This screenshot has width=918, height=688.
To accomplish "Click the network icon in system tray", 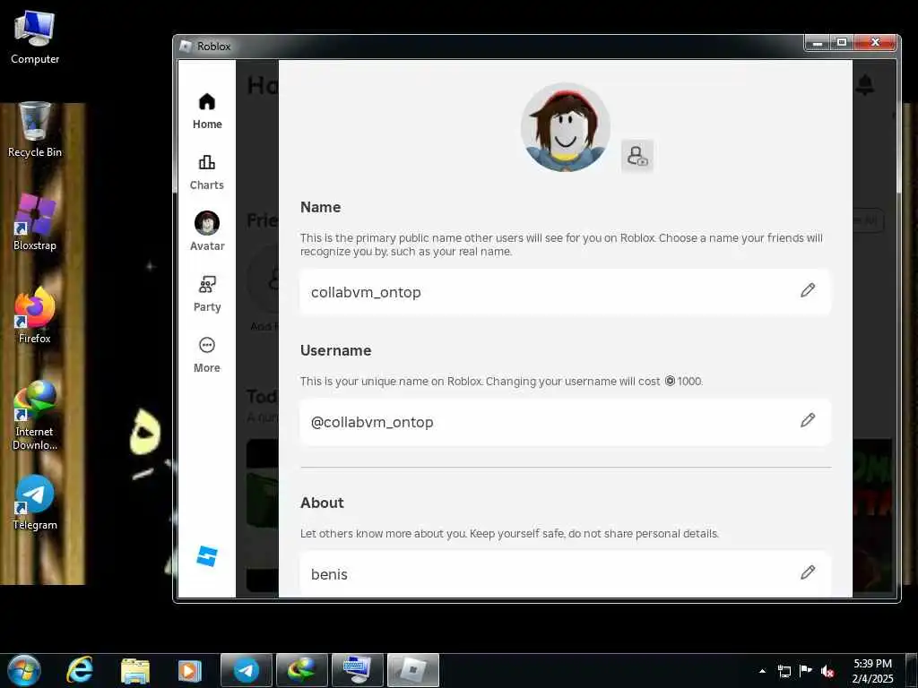I will point(784,671).
